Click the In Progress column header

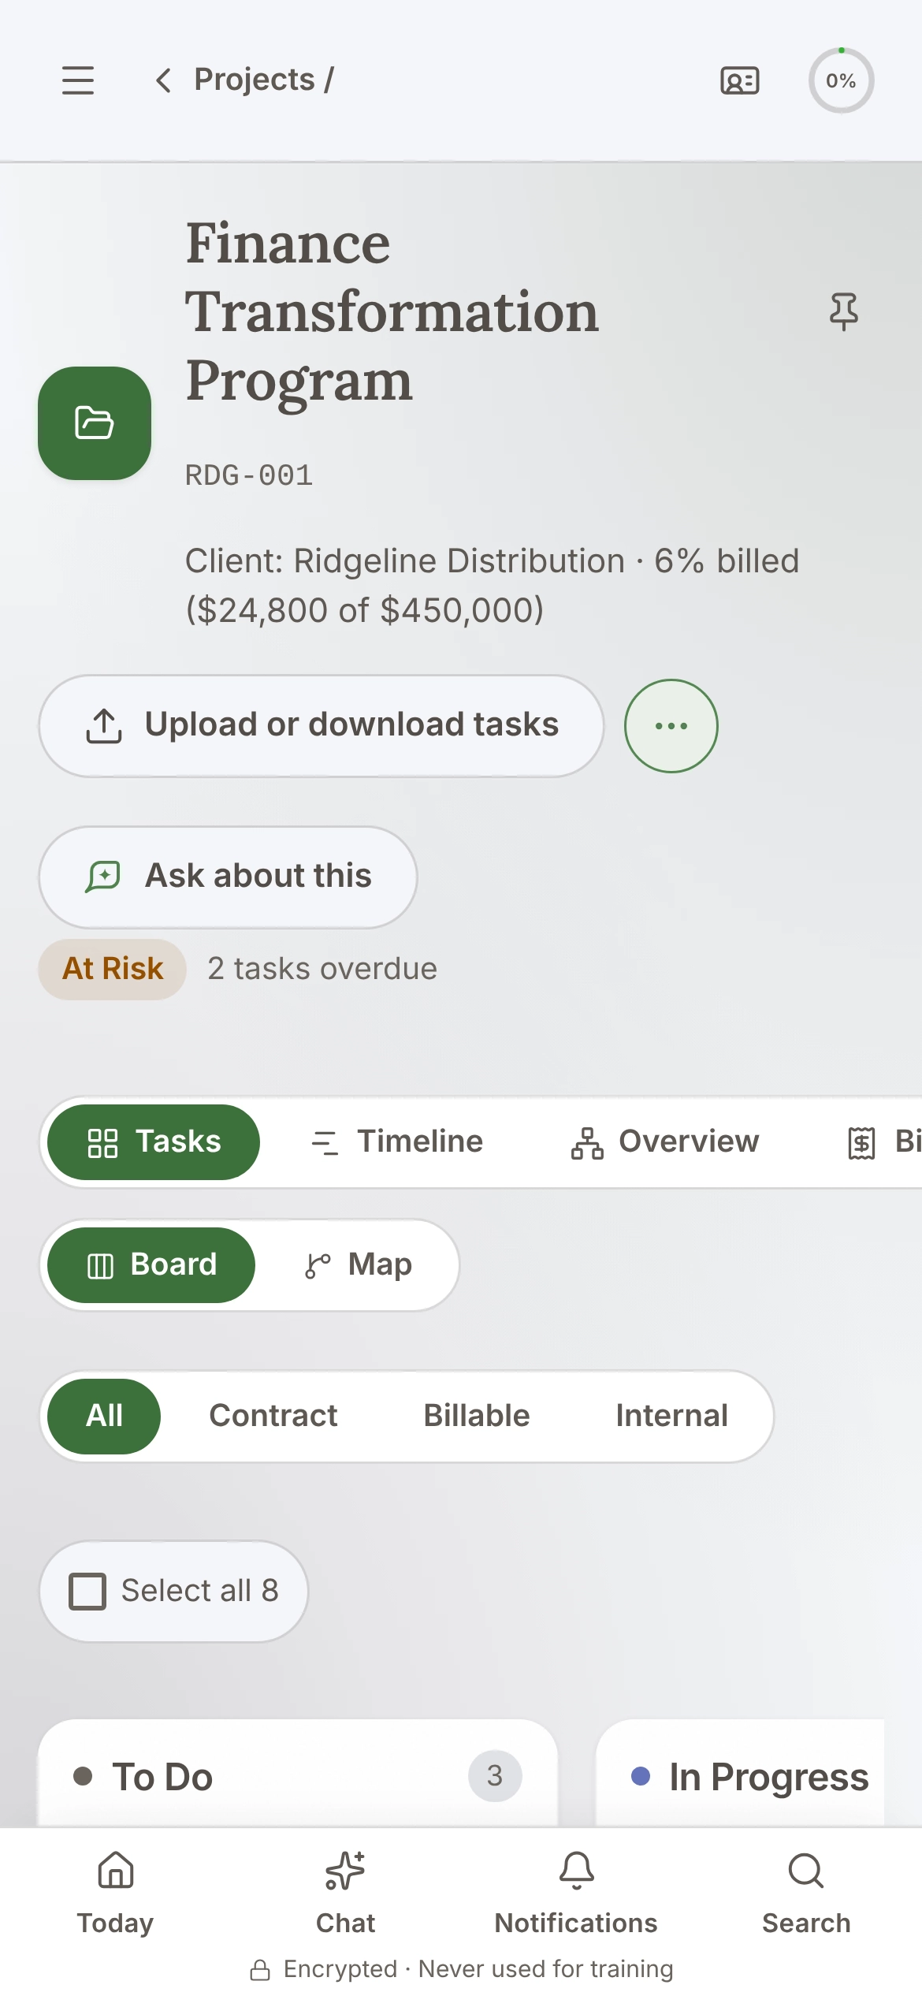click(740, 1776)
